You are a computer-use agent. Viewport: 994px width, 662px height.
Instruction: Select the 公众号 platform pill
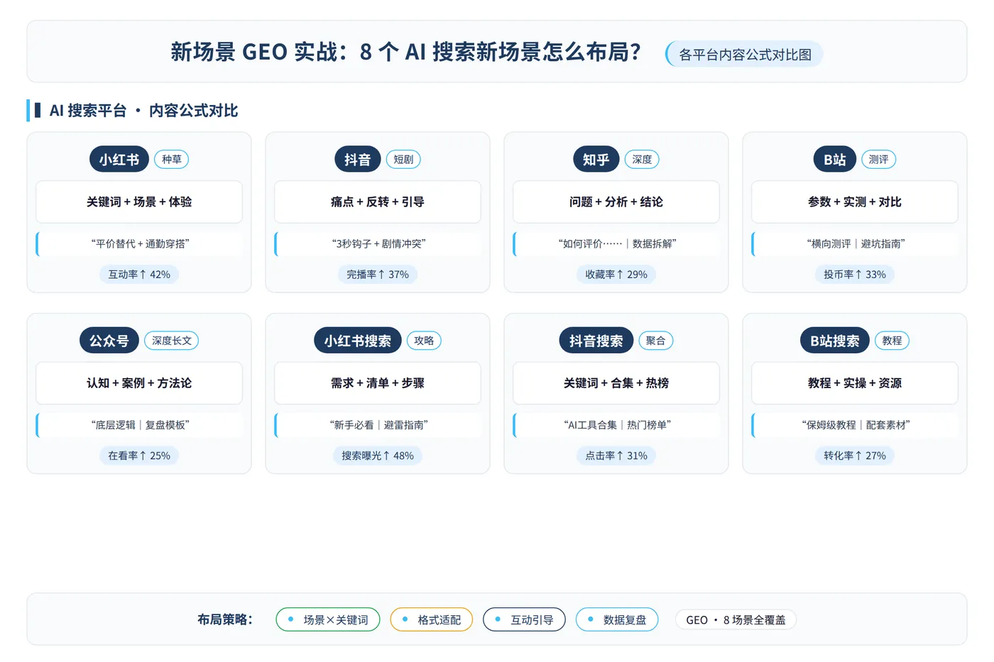[109, 341]
